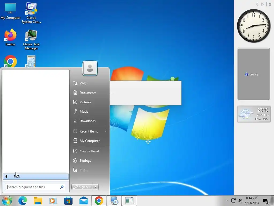This screenshot has height=206, width=274.
Task: Go Back in Start menu programs list
Action: tap(36, 176)
